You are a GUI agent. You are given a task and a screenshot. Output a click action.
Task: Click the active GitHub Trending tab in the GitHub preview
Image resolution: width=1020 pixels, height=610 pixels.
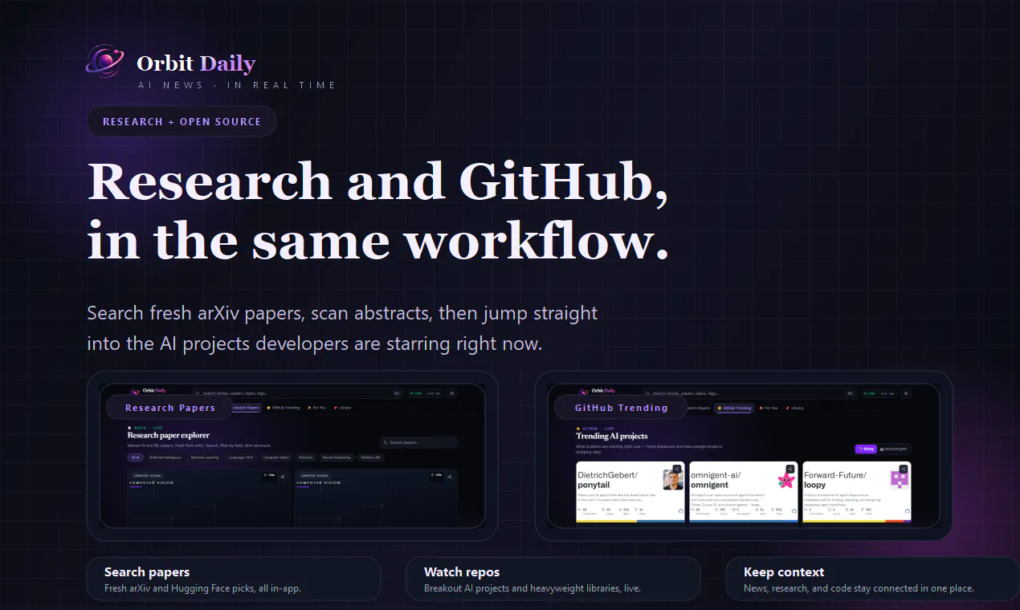(735, 408)
